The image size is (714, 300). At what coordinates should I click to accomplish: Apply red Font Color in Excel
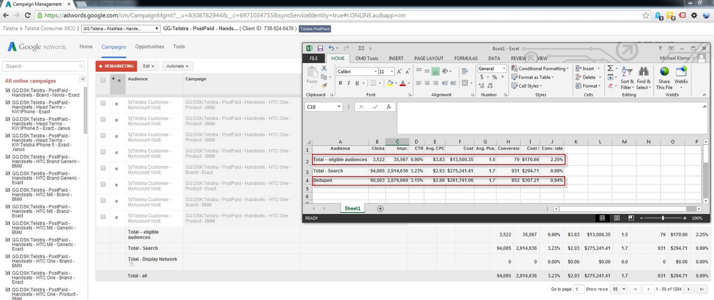pyautogui.click(x=403, y=83)
